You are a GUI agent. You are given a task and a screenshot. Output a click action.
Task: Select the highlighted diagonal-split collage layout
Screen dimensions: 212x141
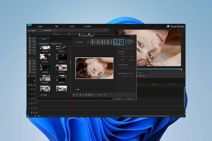[x=118, y=42]
